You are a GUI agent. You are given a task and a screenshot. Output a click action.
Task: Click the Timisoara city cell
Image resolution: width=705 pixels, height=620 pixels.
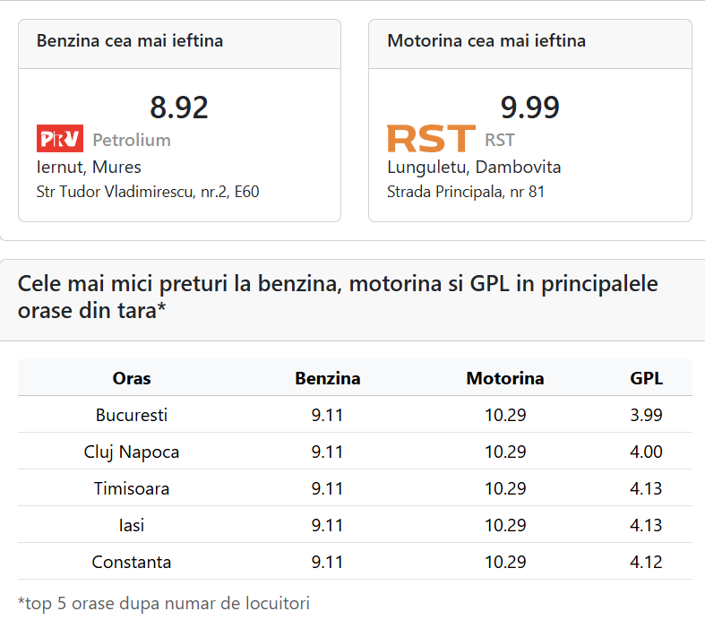tap(132, 488)
